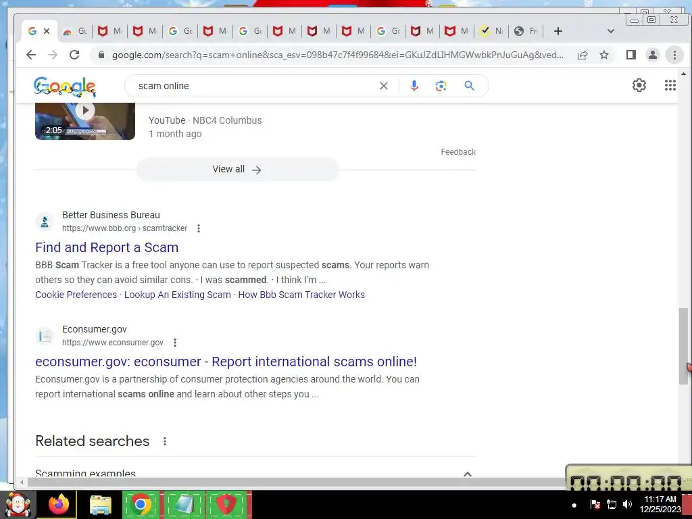692x519 pixels.
Task: Close the active Google search tab
Action: point(47,31)
